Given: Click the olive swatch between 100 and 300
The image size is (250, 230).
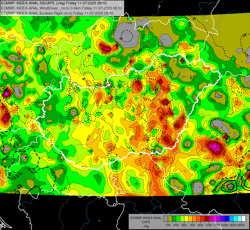Looking at the screenshot, I should coord(170,219).
